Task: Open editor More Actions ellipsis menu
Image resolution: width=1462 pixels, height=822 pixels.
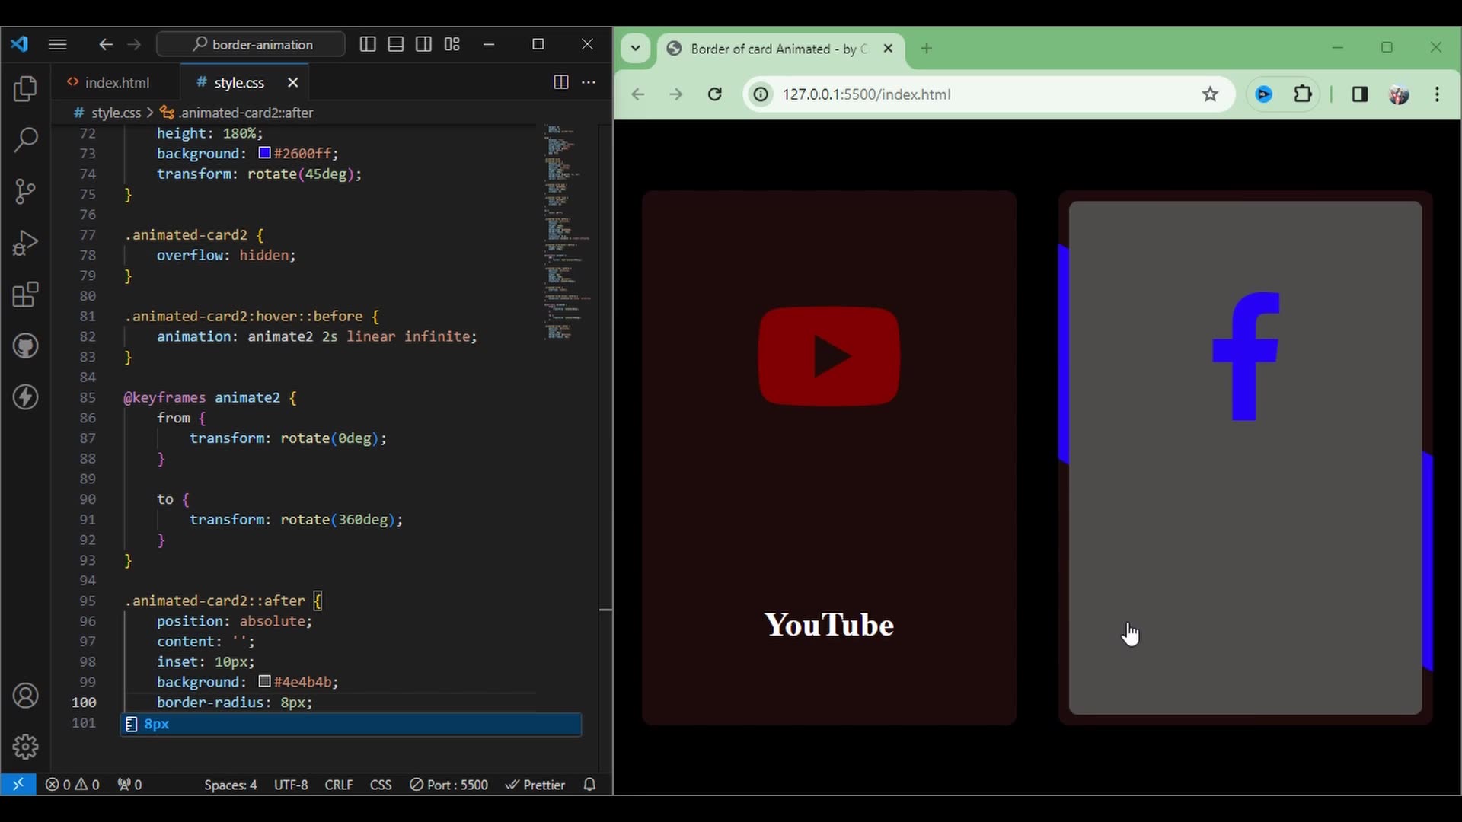Action: [589, 82]
